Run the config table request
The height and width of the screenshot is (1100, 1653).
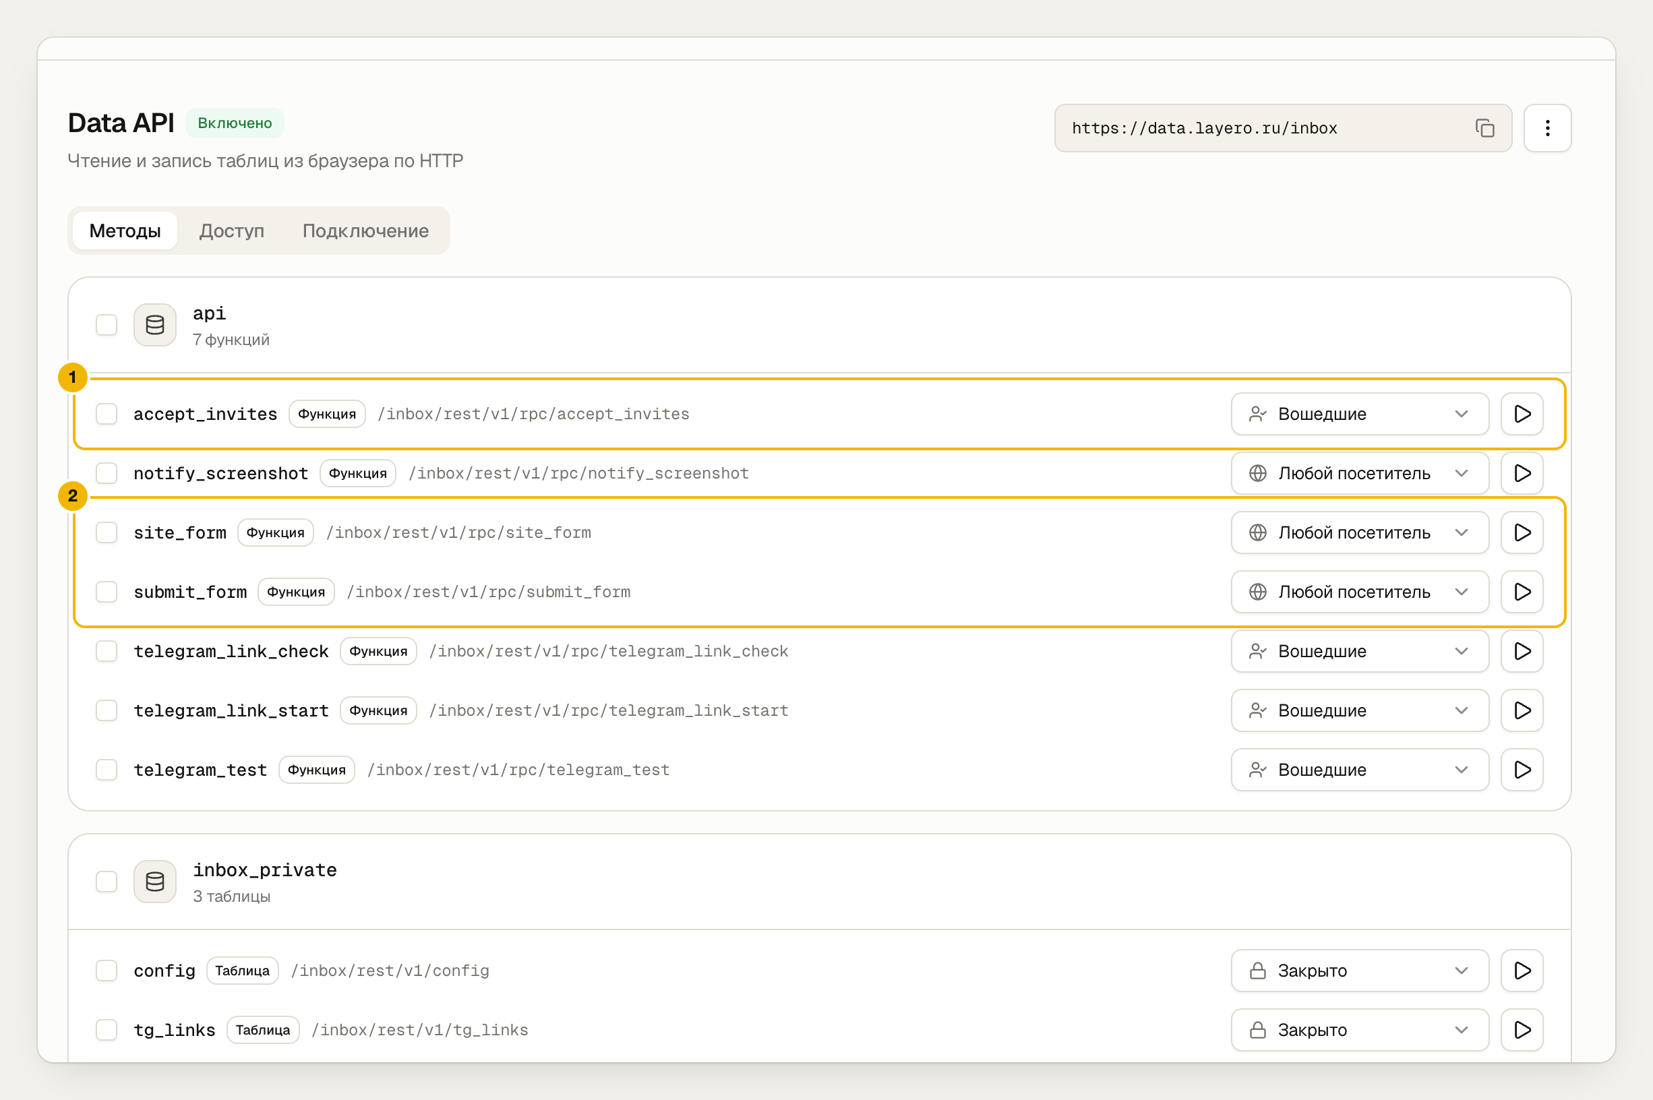[1522, 970]
